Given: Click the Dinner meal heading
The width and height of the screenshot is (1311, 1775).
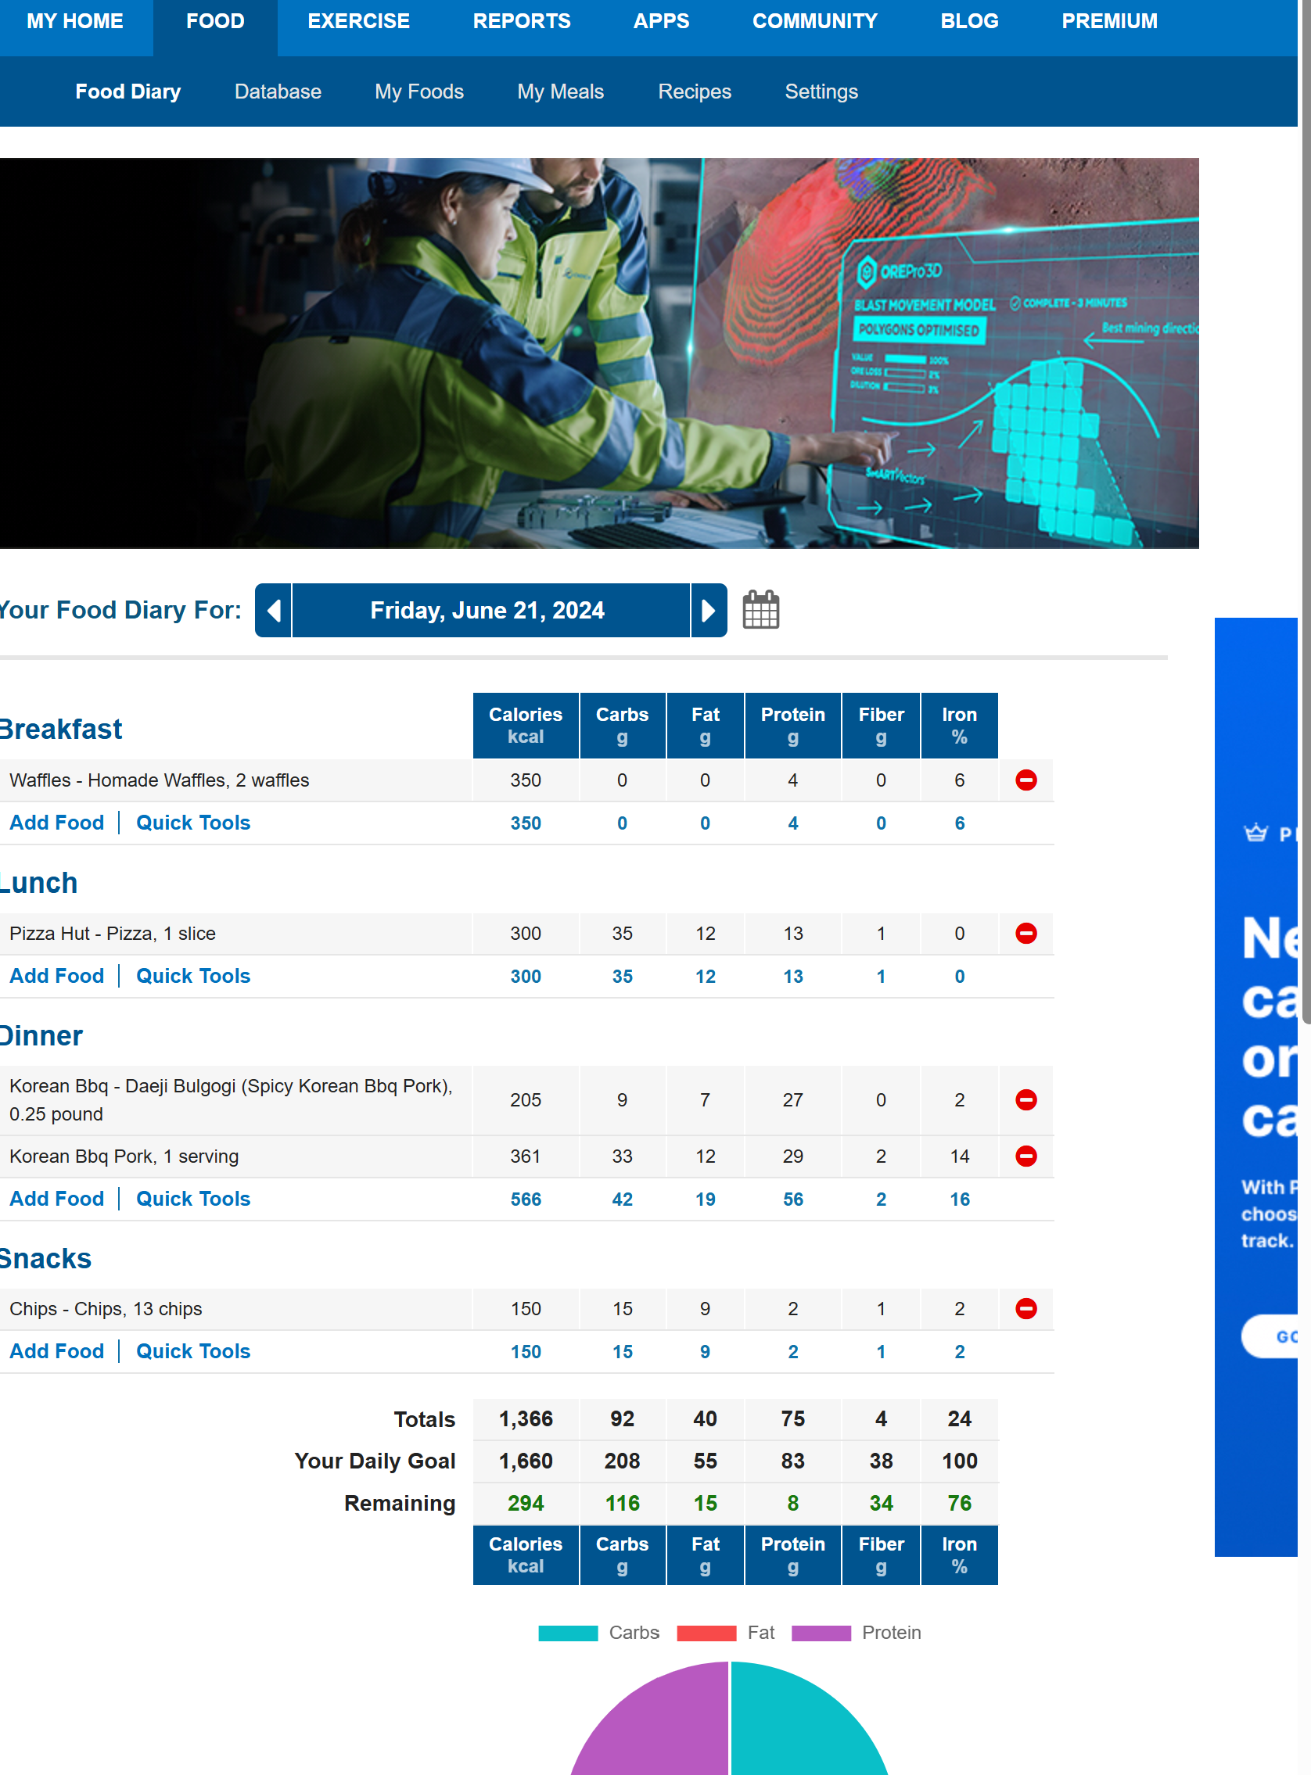Looking at the screenshot, I should tap(41, 1035).
